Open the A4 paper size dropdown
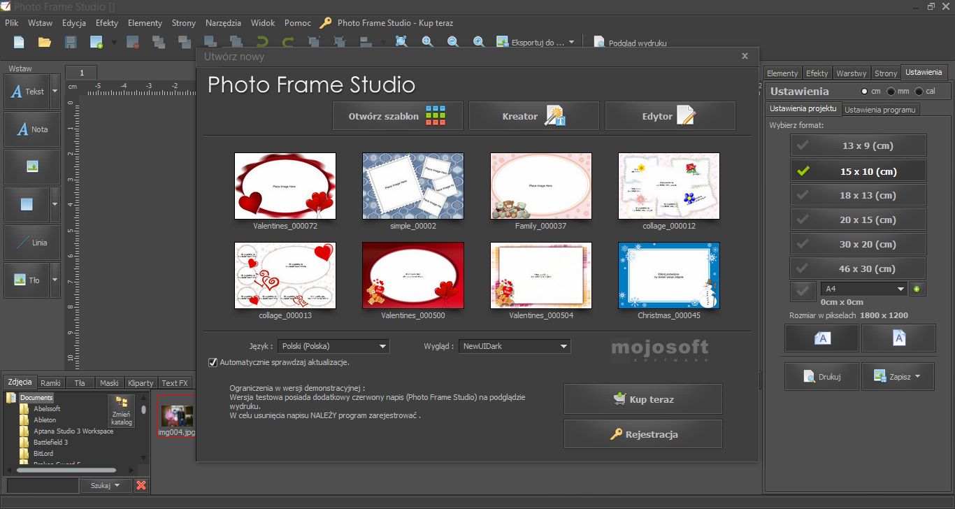This screenshot has width=955, height=509. 863,288
